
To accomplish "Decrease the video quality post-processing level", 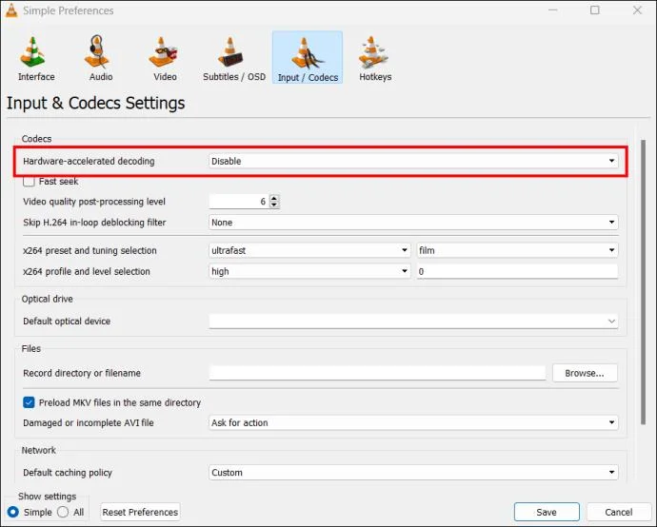I will (274, 205).
